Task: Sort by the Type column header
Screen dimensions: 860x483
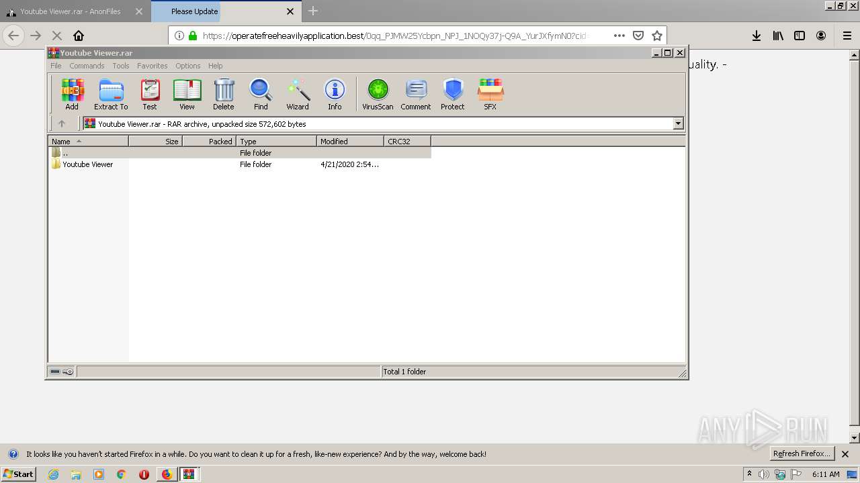Action: 276,141
